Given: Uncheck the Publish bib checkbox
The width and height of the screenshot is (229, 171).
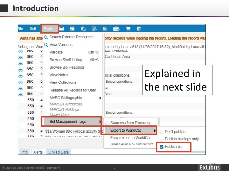Looking at the screenshot, I should click(x=161, y=147).
